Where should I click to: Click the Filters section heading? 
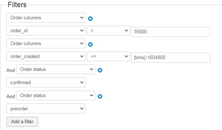pyautogui.click(x=17, y=5)
